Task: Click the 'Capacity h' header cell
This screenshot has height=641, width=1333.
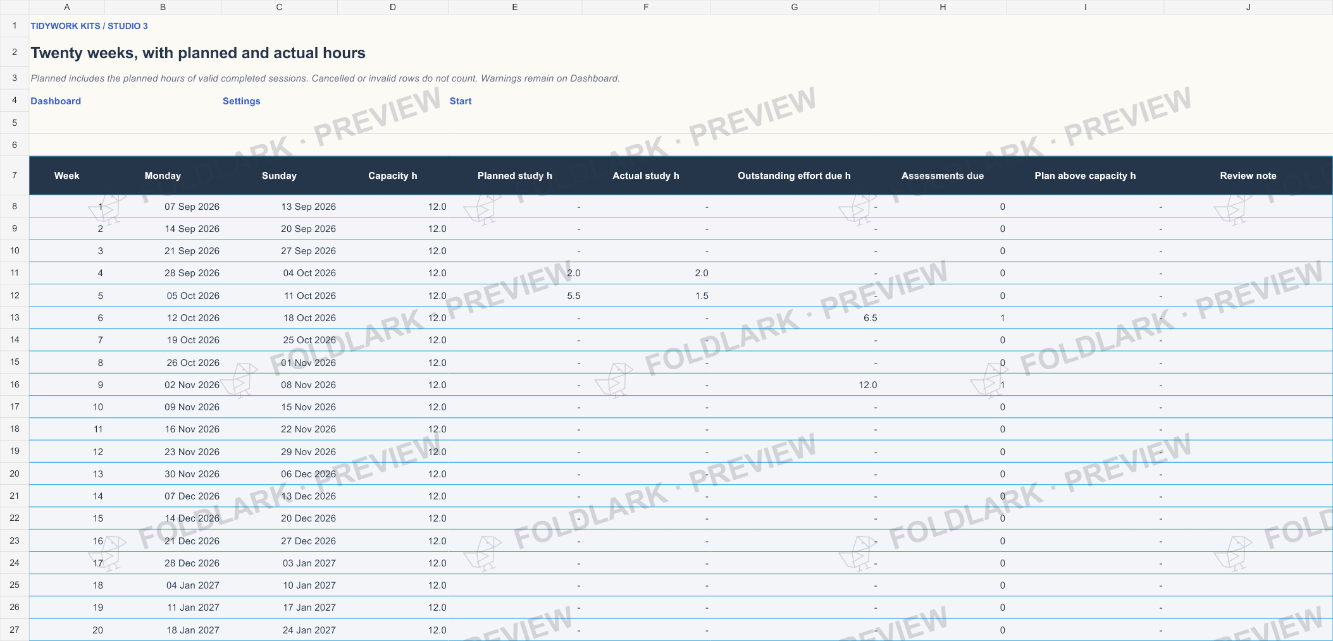Action: [393, 176]
